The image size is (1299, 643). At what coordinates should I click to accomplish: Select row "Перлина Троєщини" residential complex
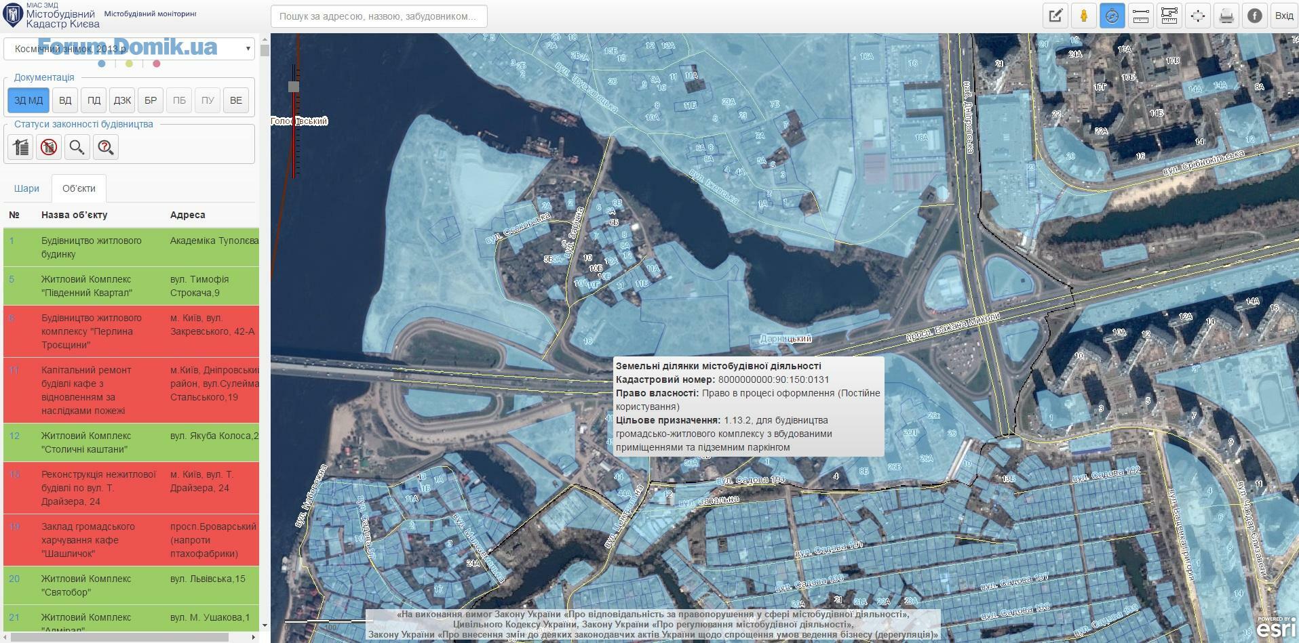(x=131, y=331)
